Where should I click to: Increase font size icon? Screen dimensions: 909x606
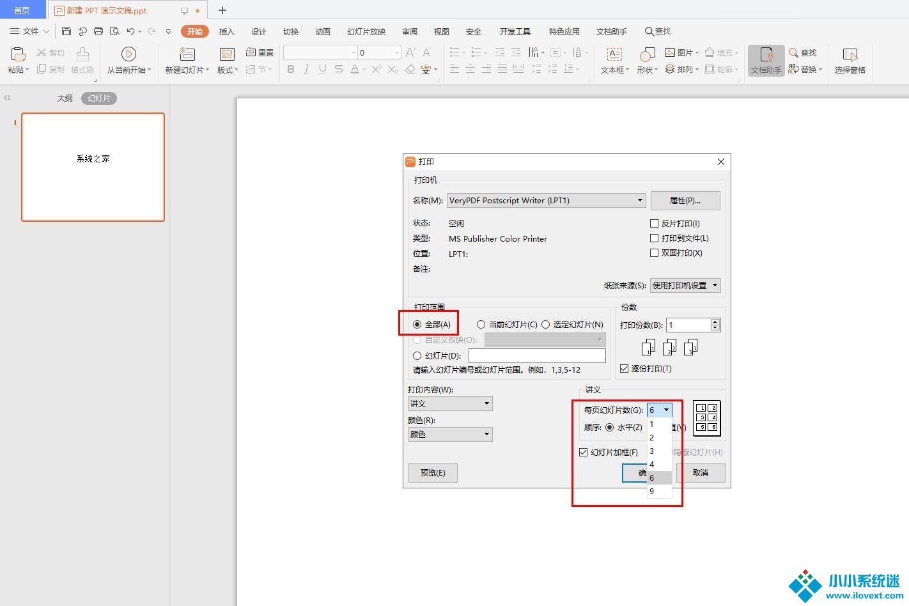coord(411,52)
